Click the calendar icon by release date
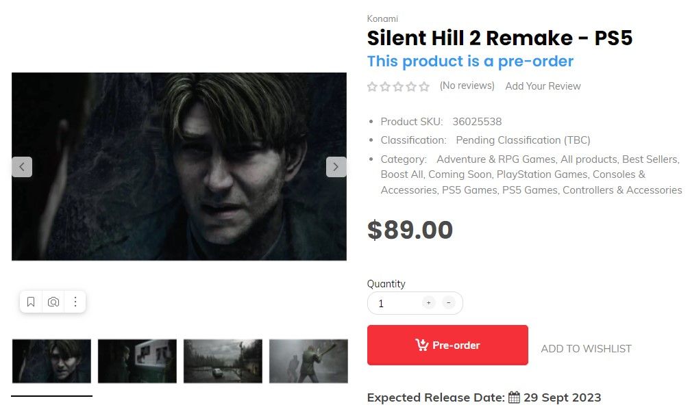The width and height of the screenshot is (690, 418). point(514,397)
